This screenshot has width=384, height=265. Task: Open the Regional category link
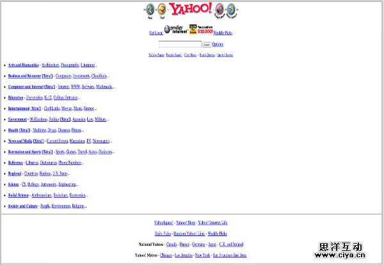(x=15, y=173)
